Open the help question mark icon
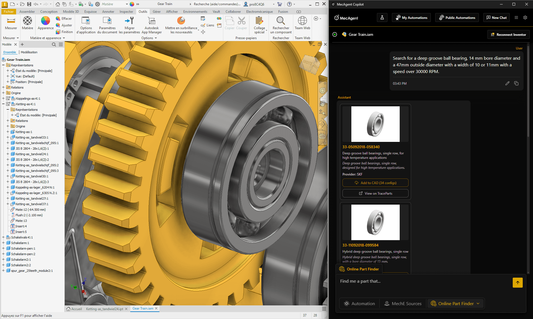The height and width of the screenshot is (319, 533). click(x=289, y=4)
